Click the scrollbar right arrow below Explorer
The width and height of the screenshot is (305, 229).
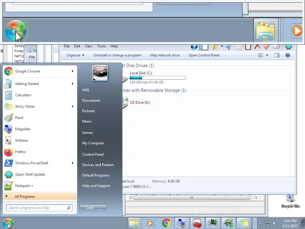[x=256, y=198]
